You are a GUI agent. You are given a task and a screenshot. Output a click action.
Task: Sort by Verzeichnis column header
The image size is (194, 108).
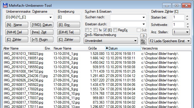[166, 48]
